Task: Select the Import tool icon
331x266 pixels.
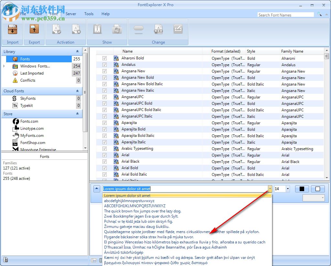Action: (x=12, y=30)
